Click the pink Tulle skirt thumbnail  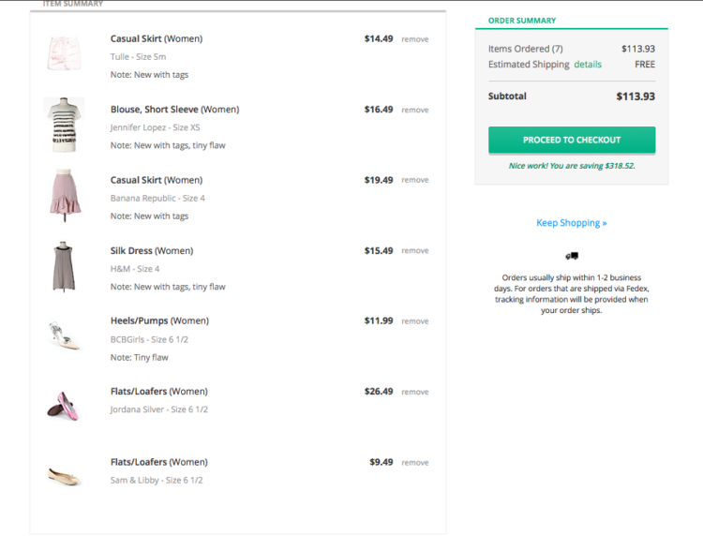pos(64,54)
